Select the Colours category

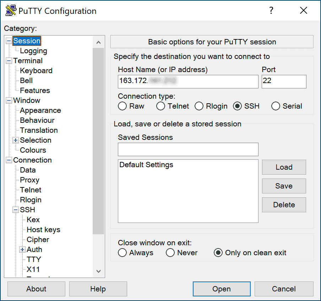pos(33,150)
